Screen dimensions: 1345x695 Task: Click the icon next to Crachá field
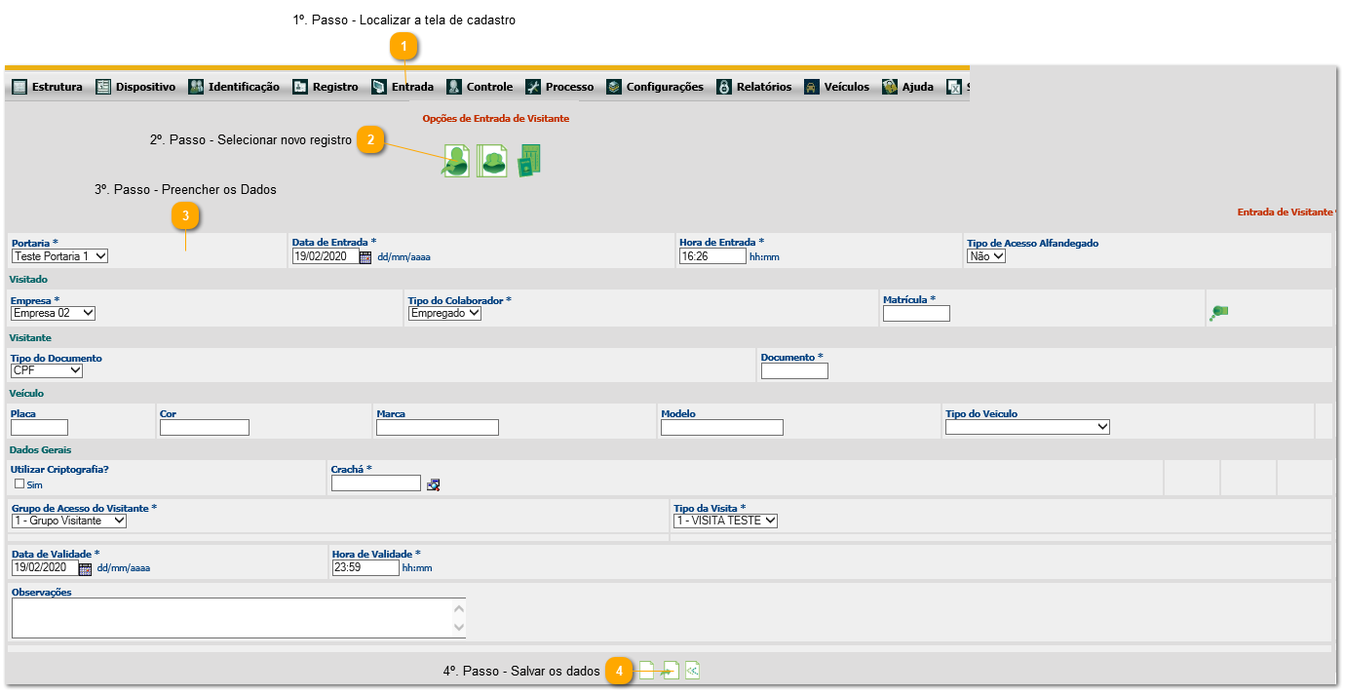[x=434, y=483]
